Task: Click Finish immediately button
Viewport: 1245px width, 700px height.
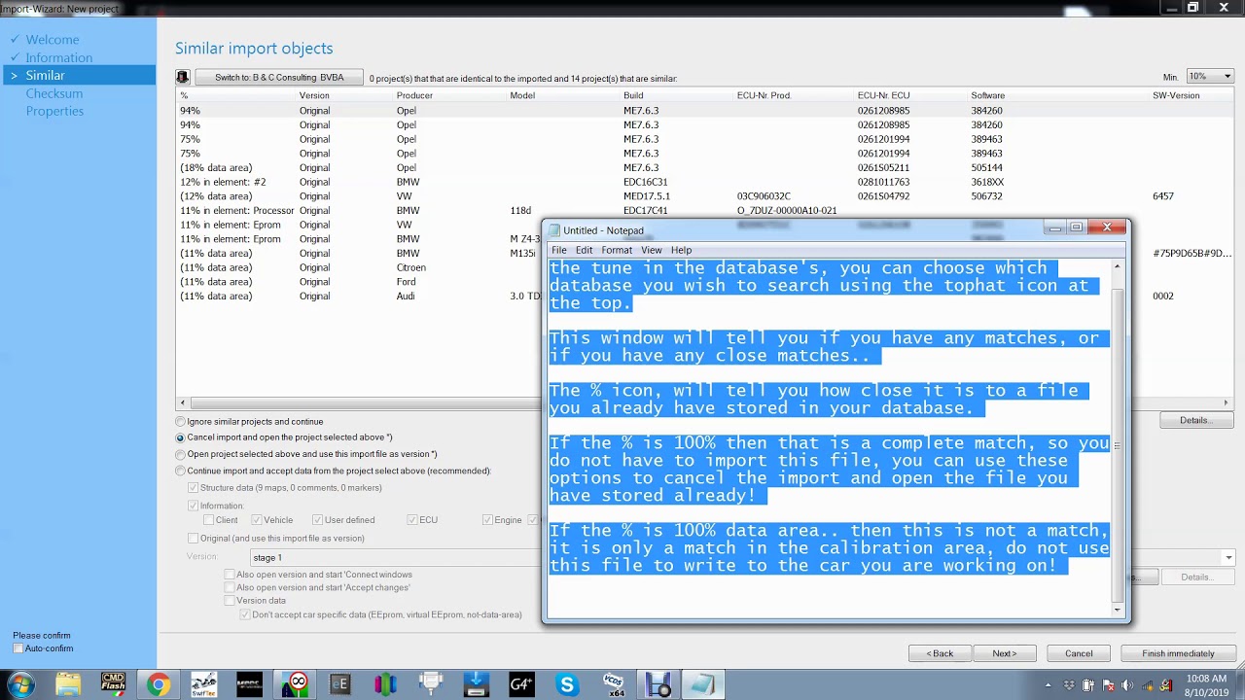Action: point(1178,653)
